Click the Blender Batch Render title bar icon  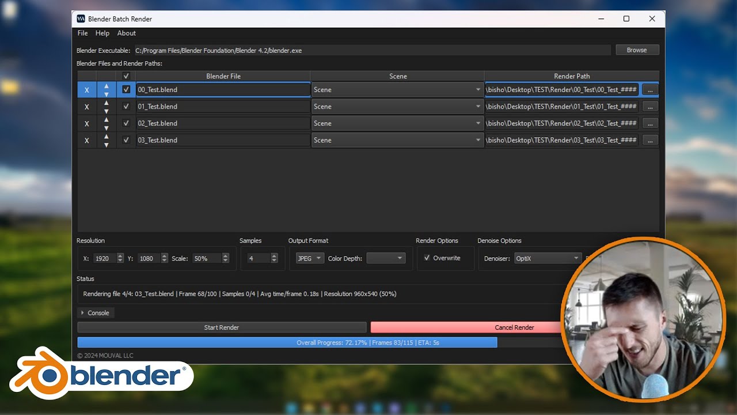coord(81,19)
